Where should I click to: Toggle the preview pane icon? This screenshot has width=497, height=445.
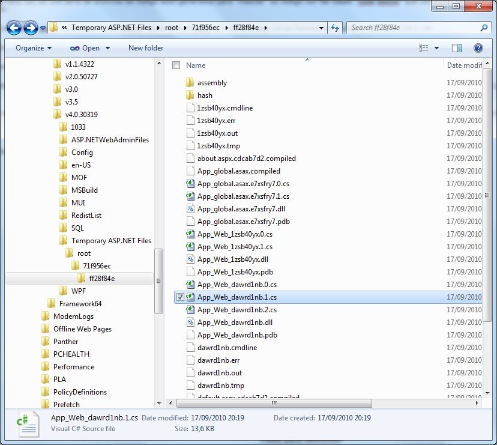tap(456, 48)
